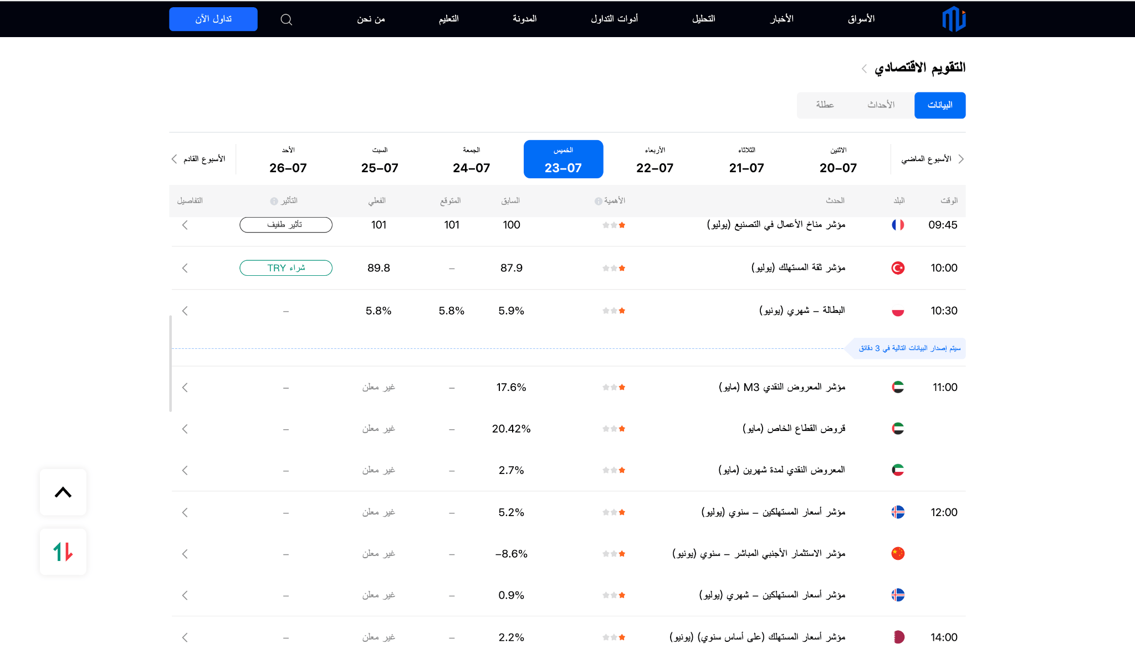Open the الأخبار menu
The height and width of the screenshot is (654, 1135).
[781, 19]
